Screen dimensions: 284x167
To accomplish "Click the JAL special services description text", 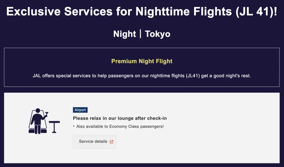I will click(142, 76).
